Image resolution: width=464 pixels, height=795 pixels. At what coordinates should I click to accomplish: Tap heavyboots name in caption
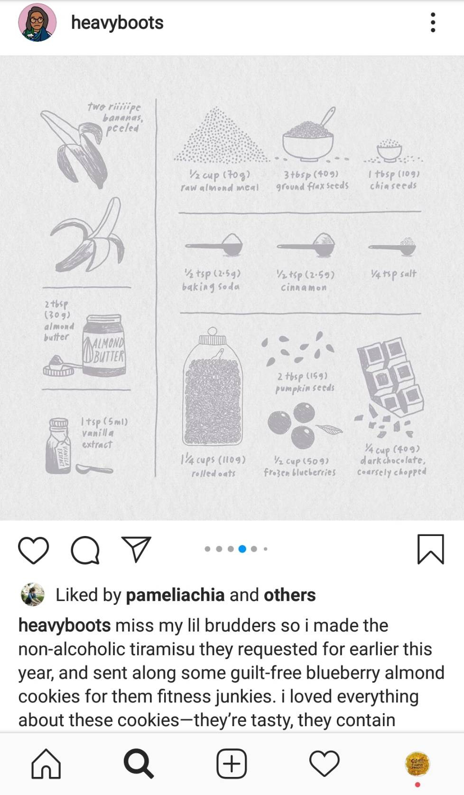pos(65,625)
